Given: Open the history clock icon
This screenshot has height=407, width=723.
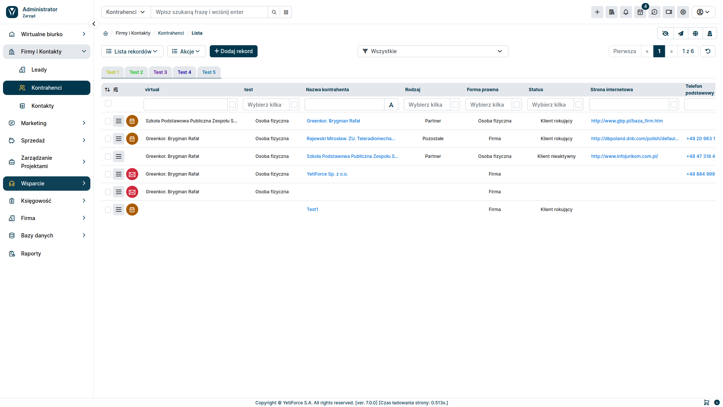Looking at the screenshot, I should (x=654, y=12).
